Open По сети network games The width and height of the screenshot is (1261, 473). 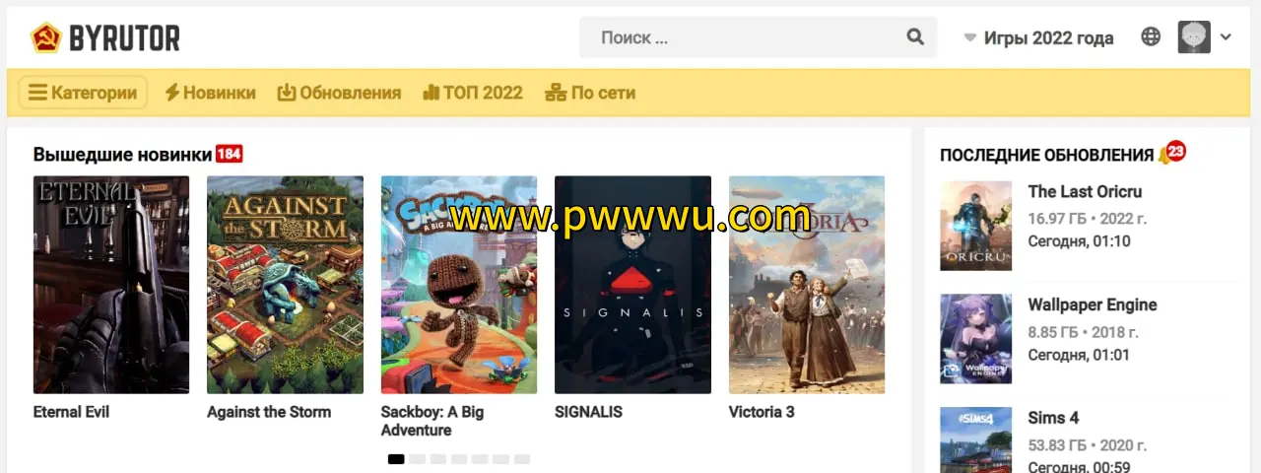(x=590, y=93)
